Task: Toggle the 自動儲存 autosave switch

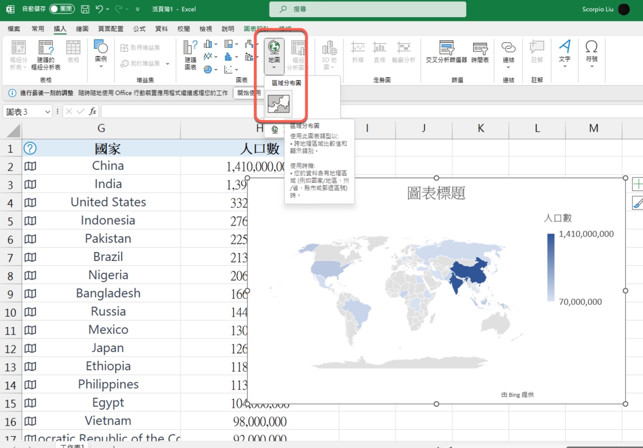Action: [x=62, y=9]
